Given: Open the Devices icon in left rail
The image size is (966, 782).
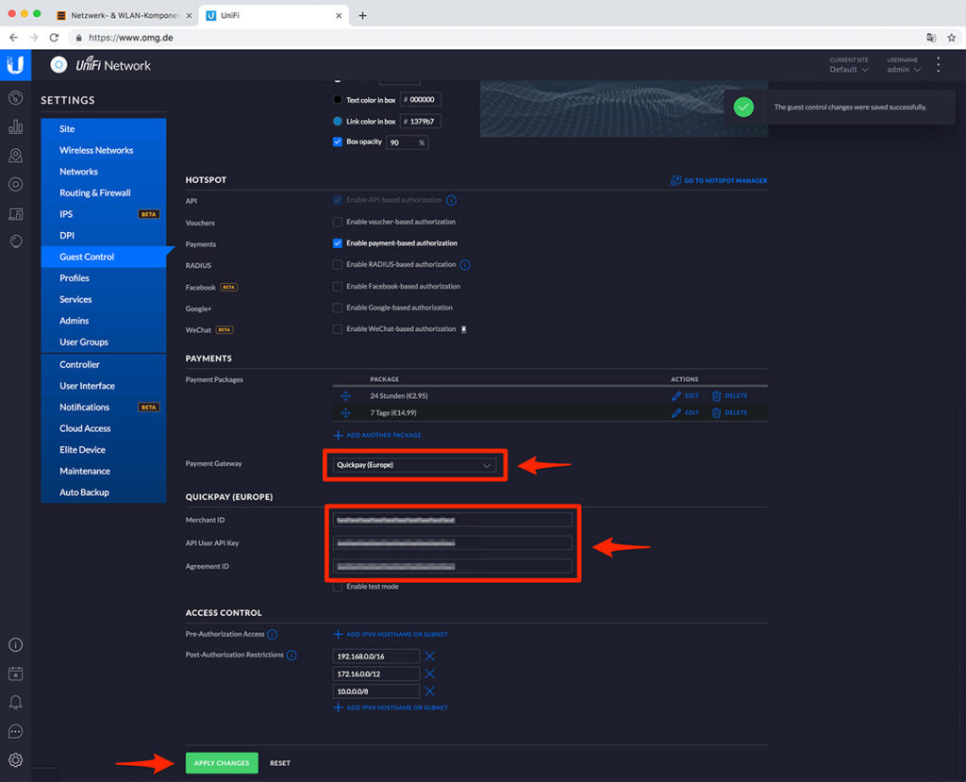Looking at the screenshot, I should point(15,184).
